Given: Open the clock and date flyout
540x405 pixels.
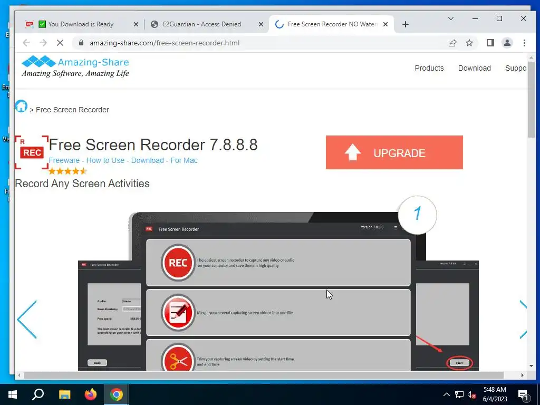Looking at the screenshot, I should tap(495, 394).
